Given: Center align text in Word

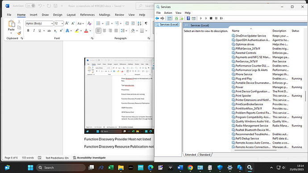Looking at the screenshot, I should click(x=104, y=31).
